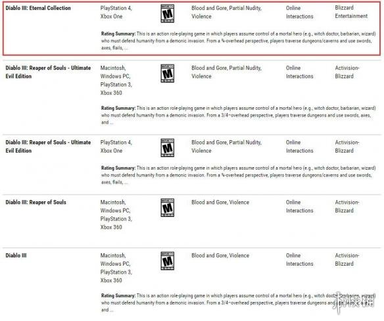This screenshot has height=321, width=384.
Task: Open the Diablo III: Eternal Collection title
Action: [38, 8]
